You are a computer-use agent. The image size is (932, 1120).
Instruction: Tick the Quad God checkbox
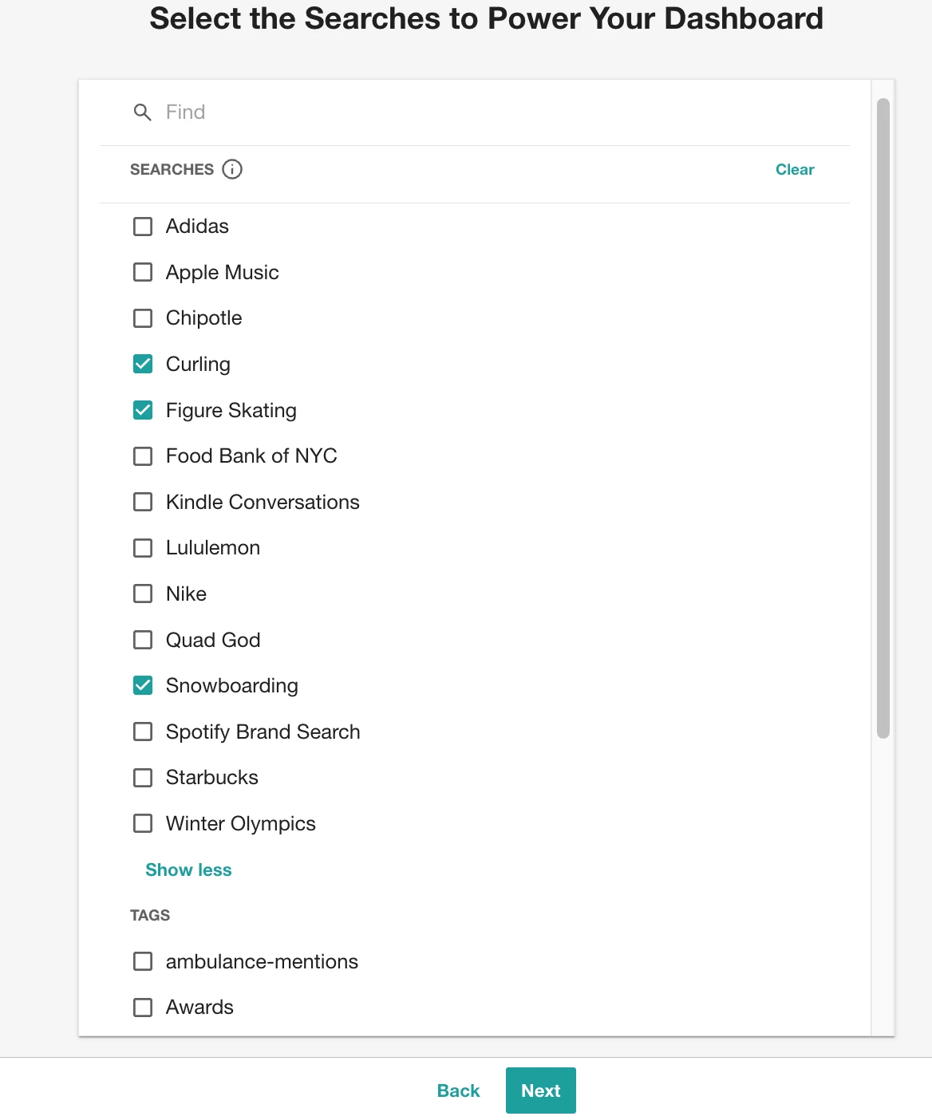pos(143,640)
